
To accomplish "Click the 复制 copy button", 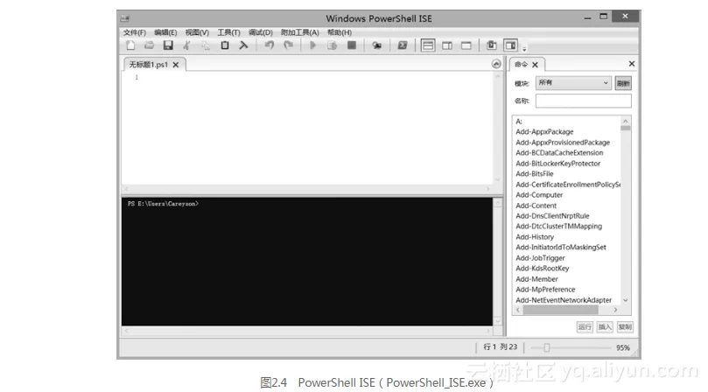I will (x=626, y=327).
